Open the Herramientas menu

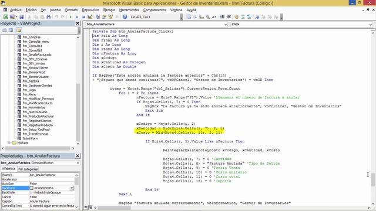[129, 10]
